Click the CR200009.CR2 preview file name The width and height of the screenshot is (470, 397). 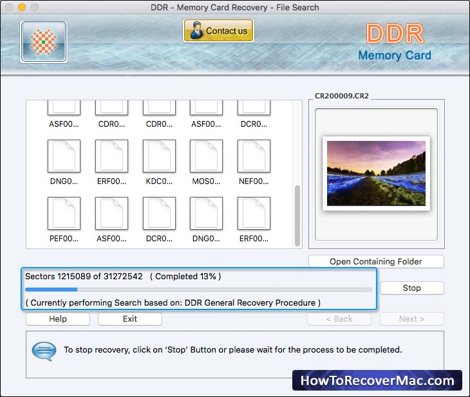[x=341, y=96]
